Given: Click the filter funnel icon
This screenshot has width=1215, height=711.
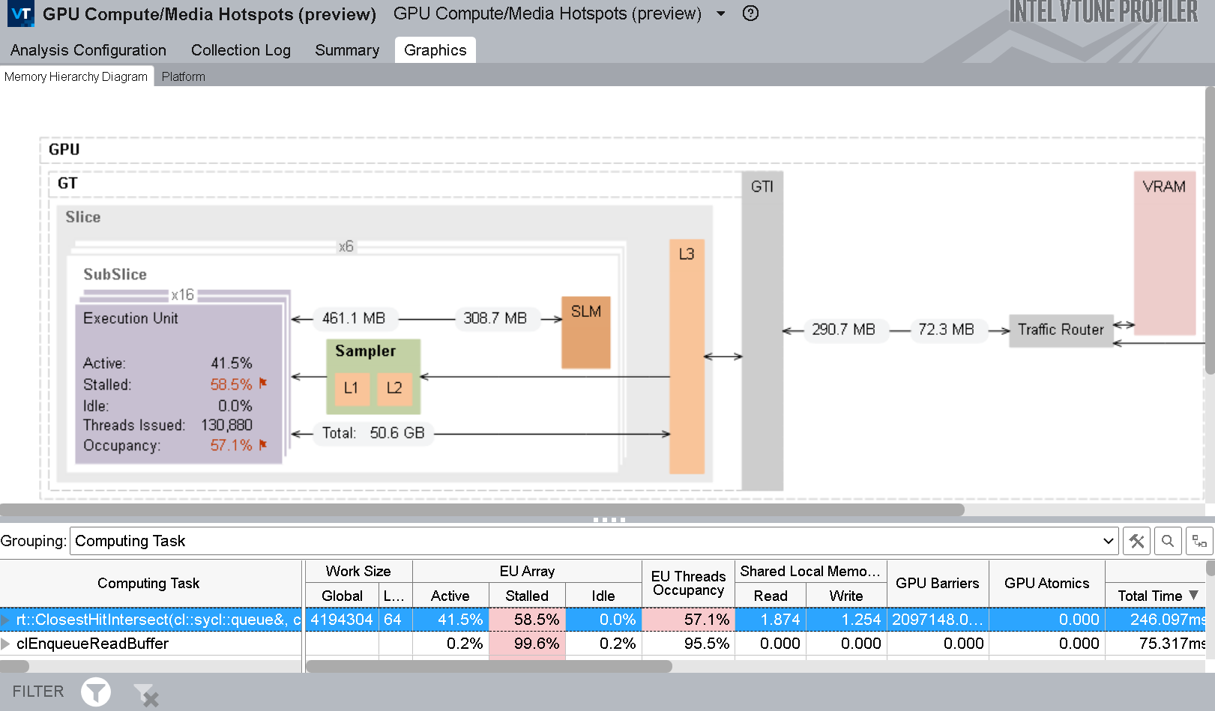Looking at the screenshot, I should point(96,692).
